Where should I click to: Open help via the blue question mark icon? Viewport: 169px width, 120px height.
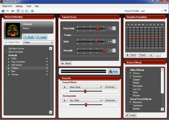(32, 11)
